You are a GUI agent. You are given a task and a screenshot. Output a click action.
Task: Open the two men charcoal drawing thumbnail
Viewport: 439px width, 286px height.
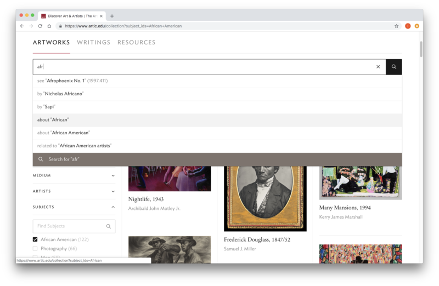pos(170,250)
